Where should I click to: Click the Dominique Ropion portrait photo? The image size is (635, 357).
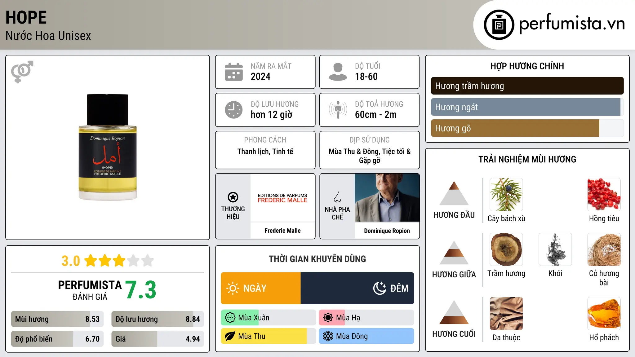(x=387, y=198)
